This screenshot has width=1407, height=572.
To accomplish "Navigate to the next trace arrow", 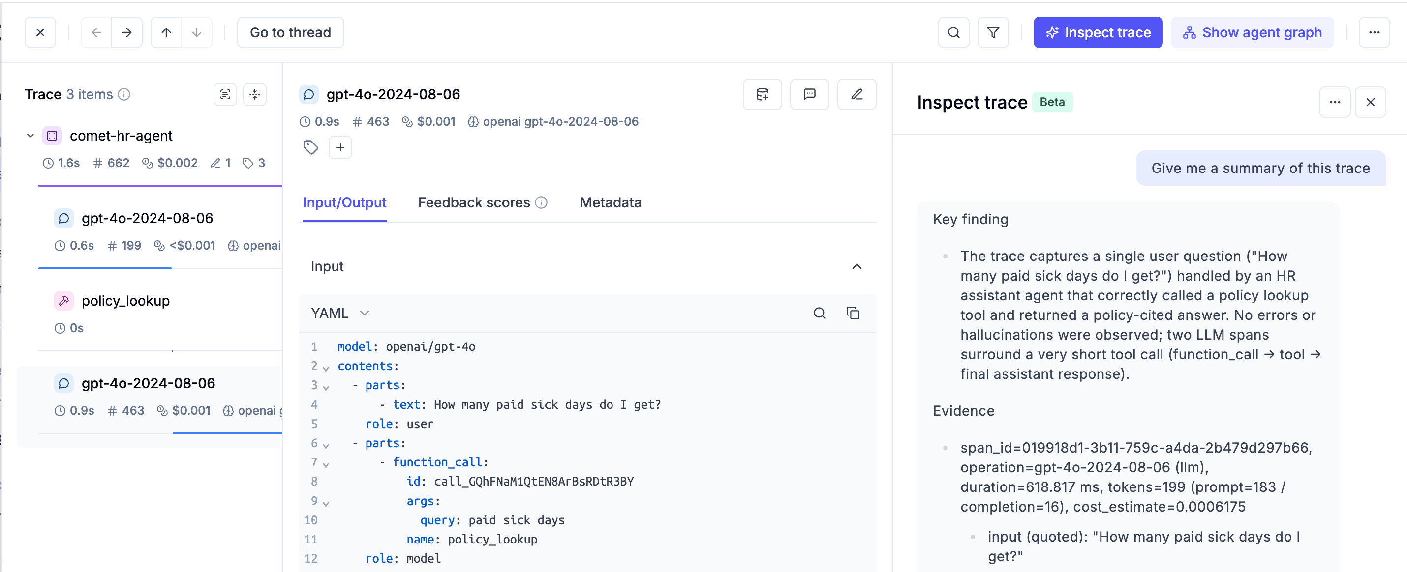I will 127,33.
